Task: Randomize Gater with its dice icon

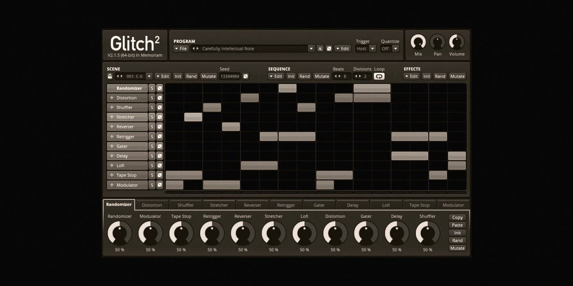Action: coord(160,146)
